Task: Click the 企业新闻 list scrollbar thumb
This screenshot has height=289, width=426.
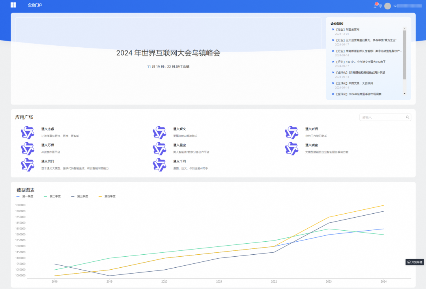Action: coord(405,54)
